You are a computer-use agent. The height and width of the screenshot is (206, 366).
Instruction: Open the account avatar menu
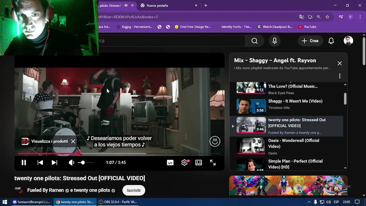click(348, 41)
